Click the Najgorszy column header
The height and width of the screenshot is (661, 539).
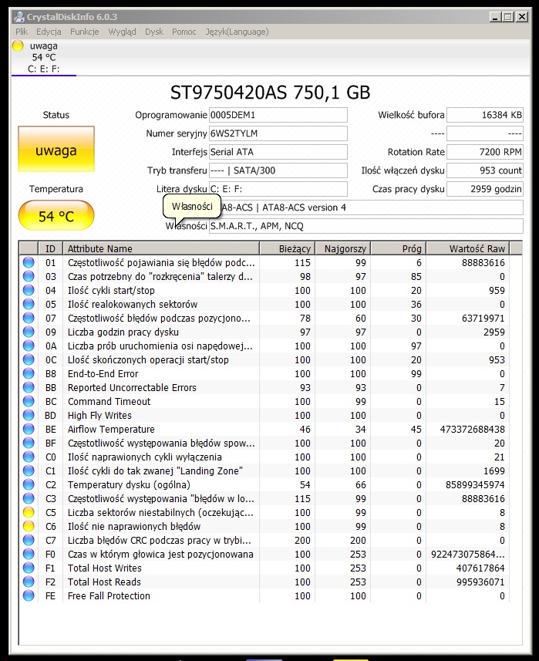[343, 248]
